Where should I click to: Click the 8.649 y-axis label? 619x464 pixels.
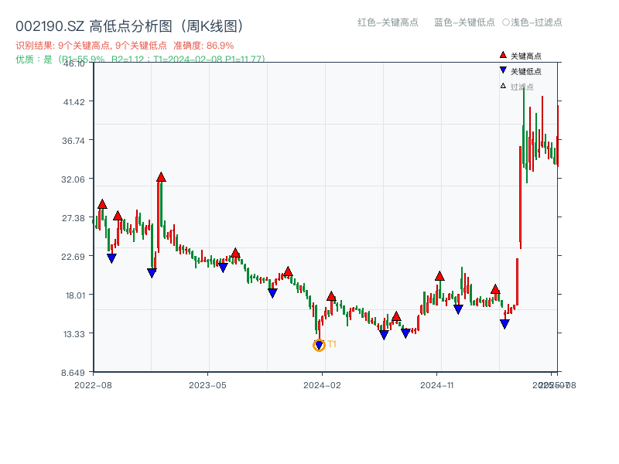(x=73, y=373)
